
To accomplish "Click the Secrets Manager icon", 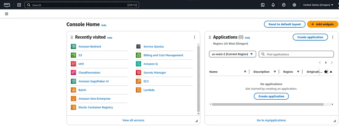I will tap(139, 73).
